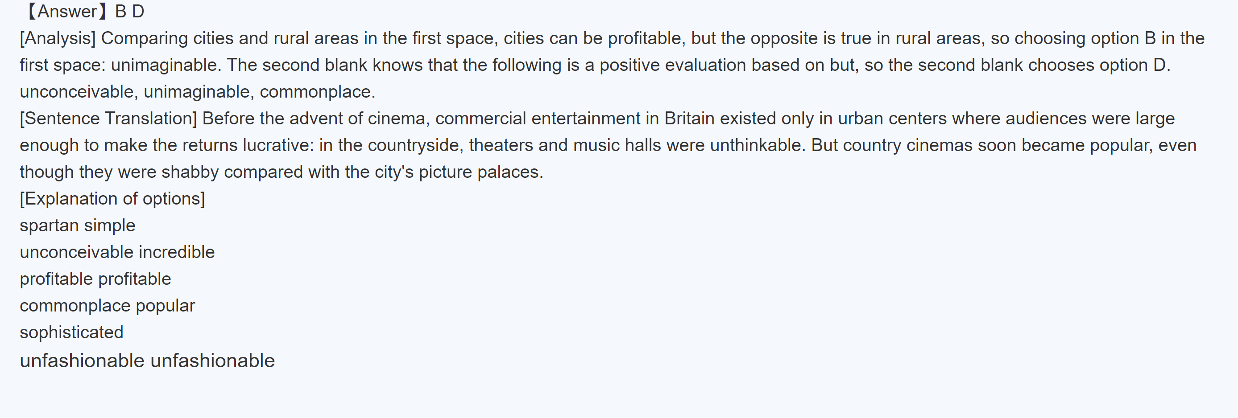This screenshot has height=418, width=1238.
Task: Click the line "unconceivable, unimaginable, commonplace."
Action: click(197, 92)
